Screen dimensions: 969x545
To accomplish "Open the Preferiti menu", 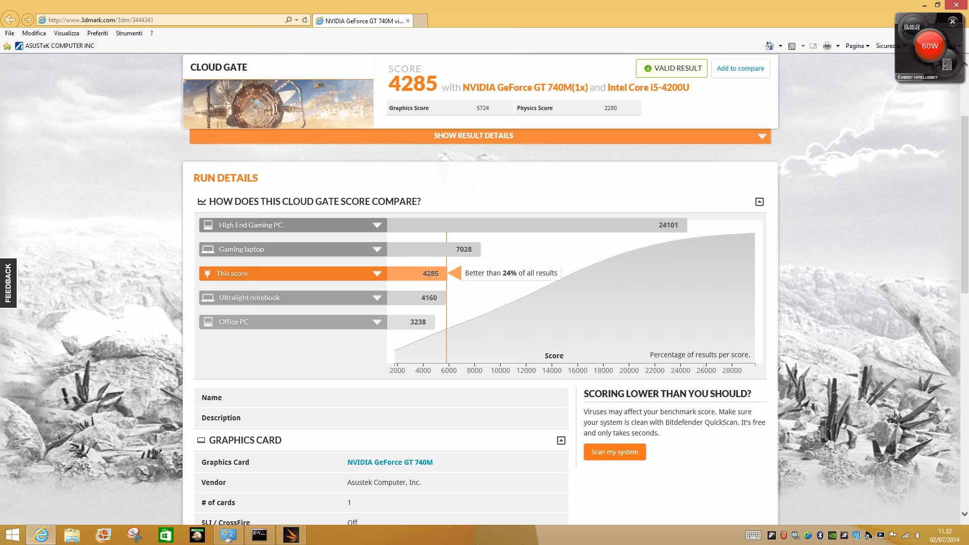I will (97, 33).
